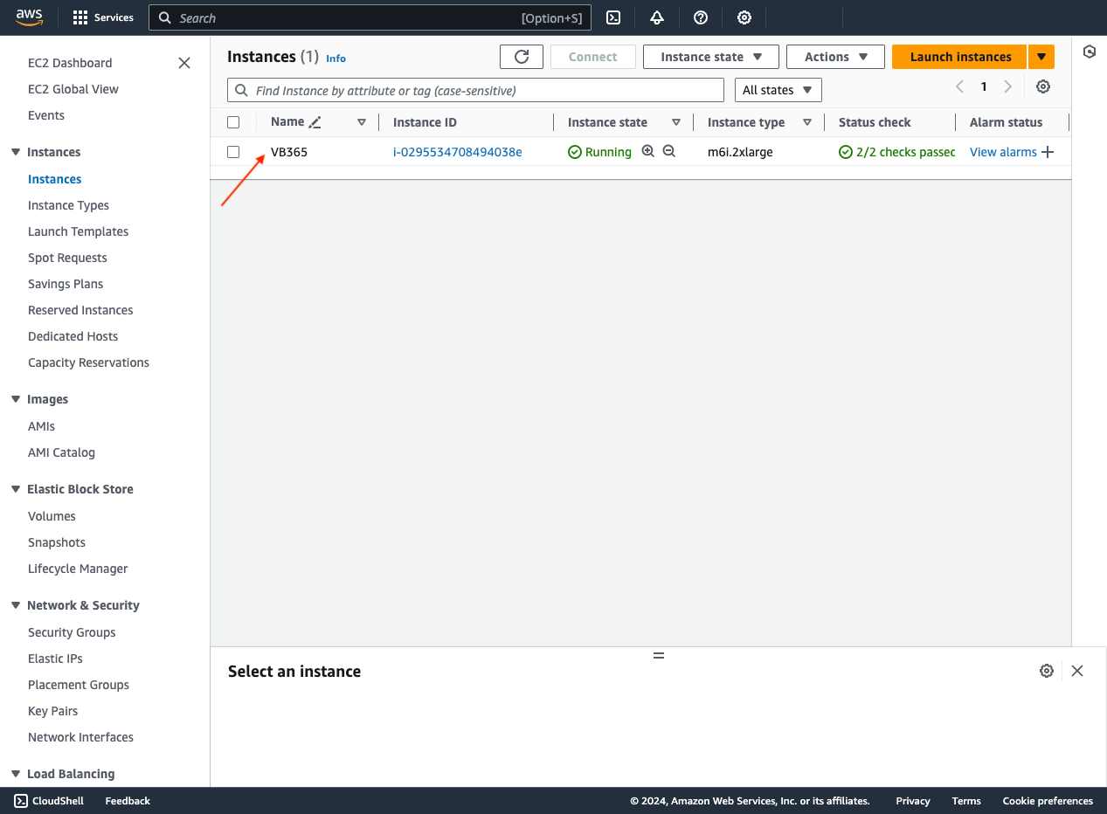Click the instance search input field
1107x814 pixels.
pyautogui.click(x=475, y=89)
